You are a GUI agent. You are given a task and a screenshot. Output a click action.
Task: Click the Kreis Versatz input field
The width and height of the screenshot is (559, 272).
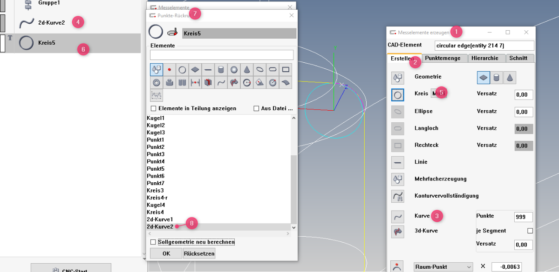coord(523,94)
